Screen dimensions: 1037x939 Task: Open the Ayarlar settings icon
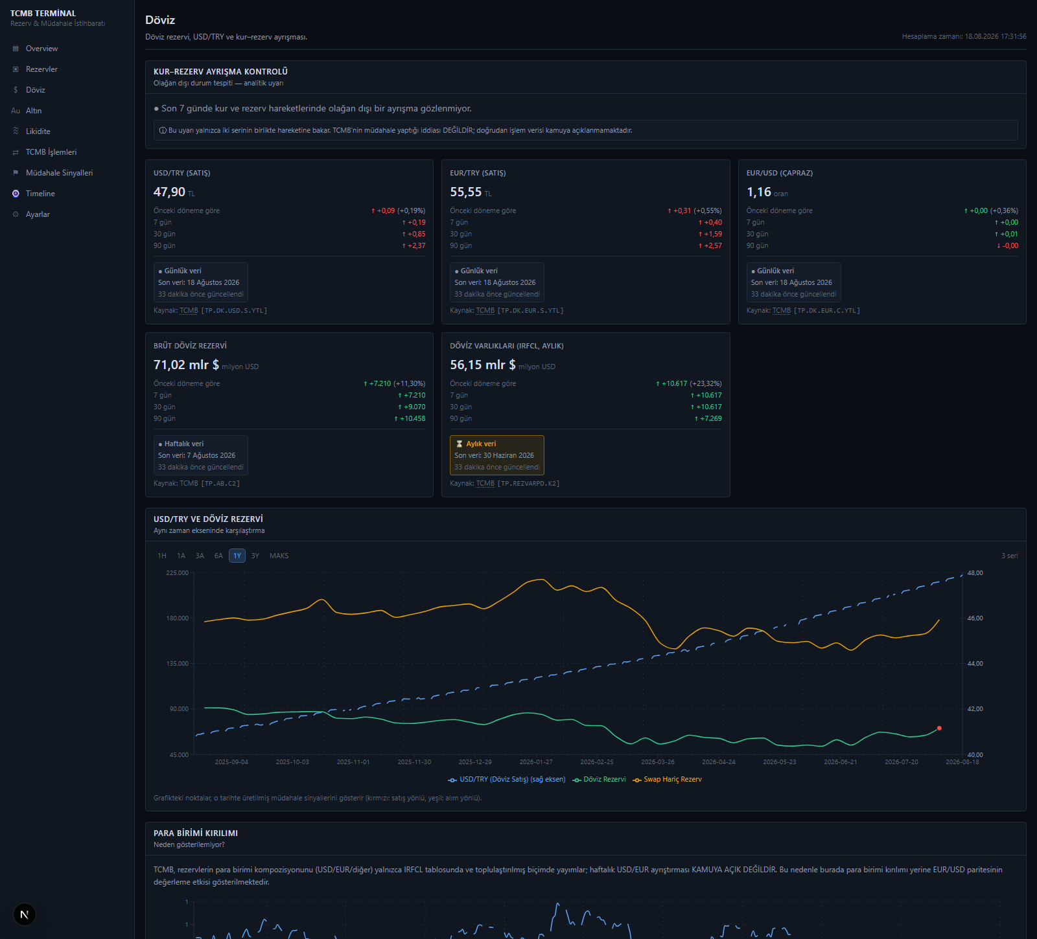[16, 214]
